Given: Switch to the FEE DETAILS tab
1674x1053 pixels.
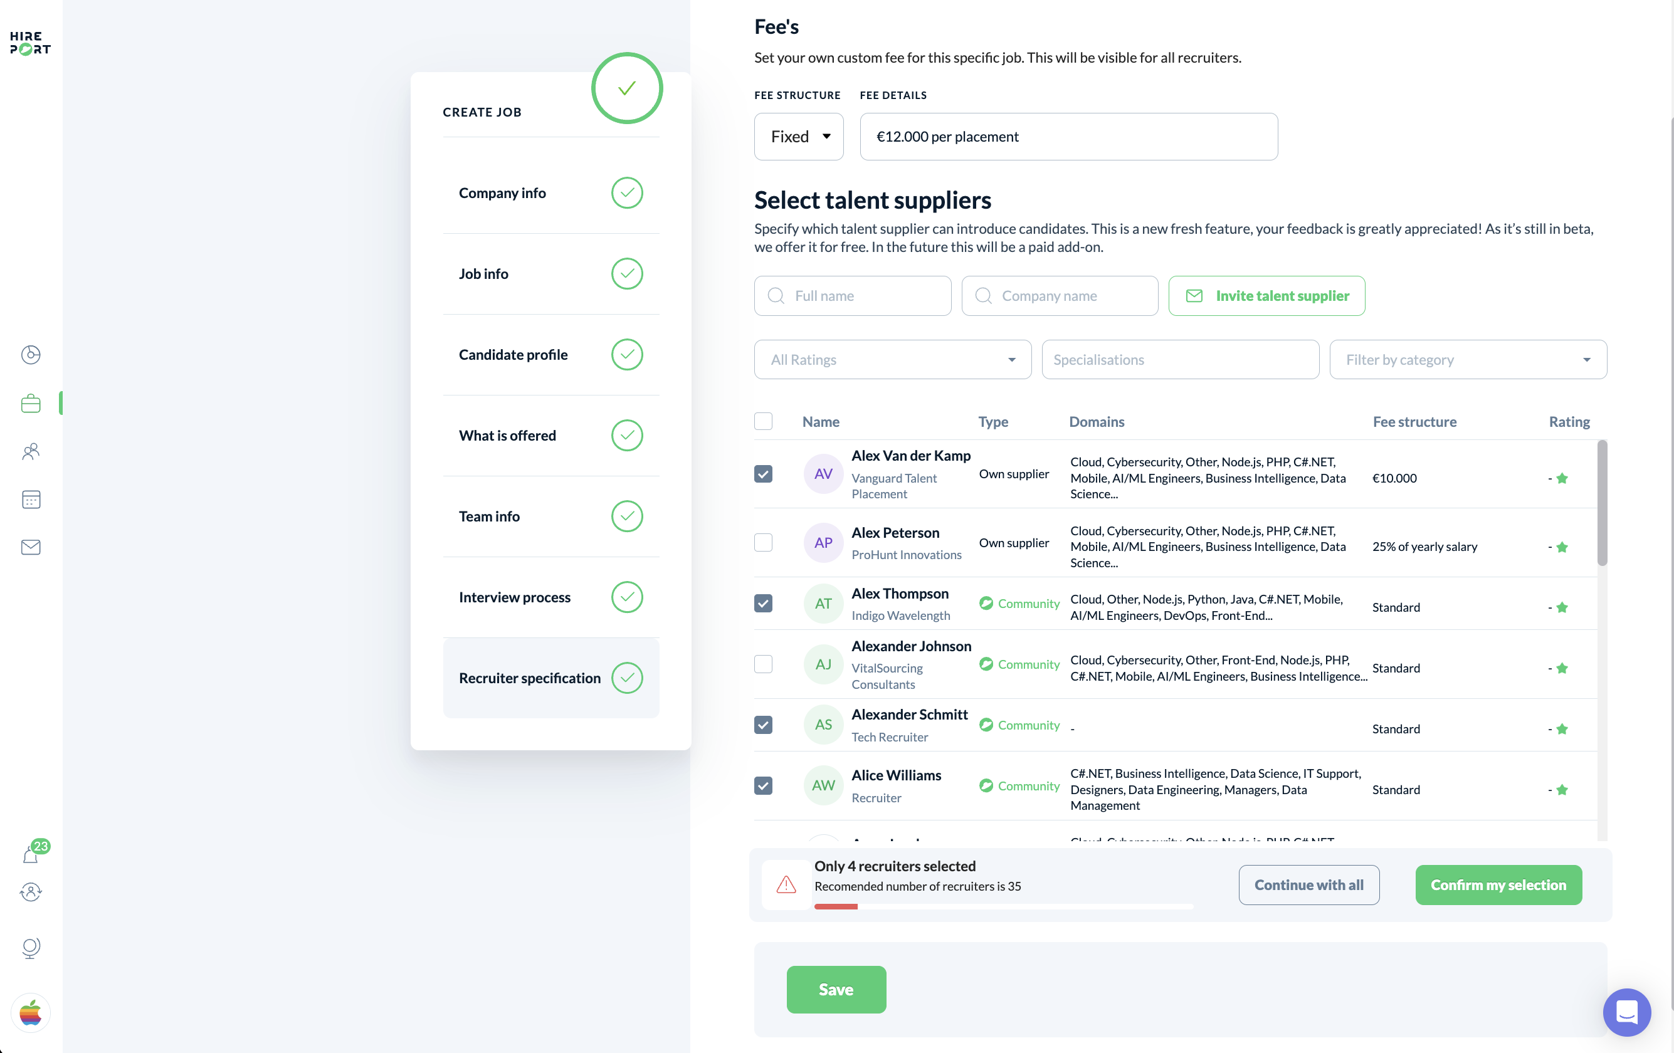Looking at the screenshot, I should coord(893,95).
